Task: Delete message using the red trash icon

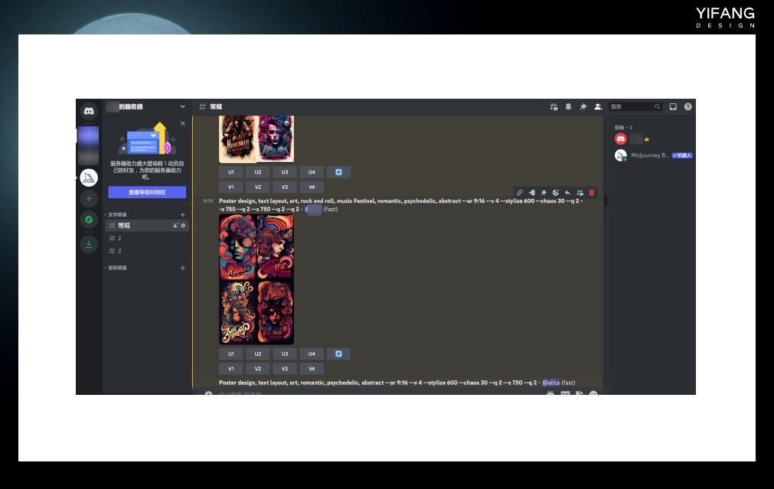Action: point(591,193)
